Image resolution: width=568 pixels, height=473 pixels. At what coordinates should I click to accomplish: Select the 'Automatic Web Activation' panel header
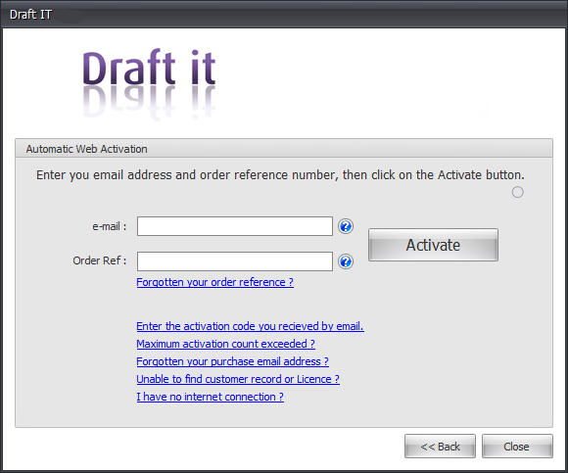(284, 149)
